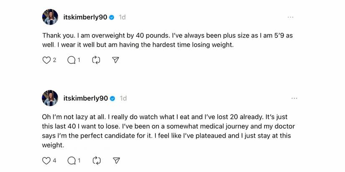Share the "I'm not lazy at all" post
The height and width of the screenshot is (172, 345).
point(116,160)
